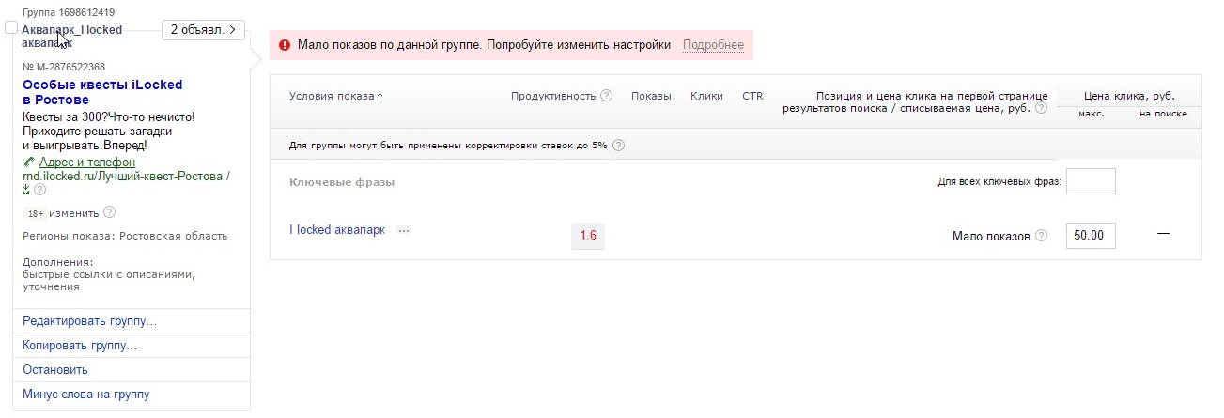Click the 'Группа 1698612419' label
Viewport: 1224px width, 418px height.
69,12
